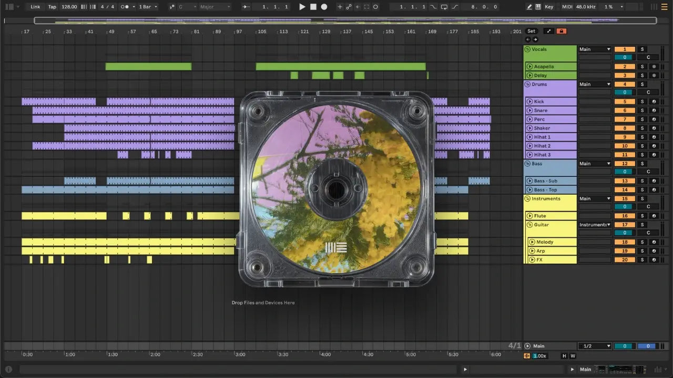673x378 pixels.
Task: Lock the arrangement with the orange lock icon
Action: click(562, 31)
